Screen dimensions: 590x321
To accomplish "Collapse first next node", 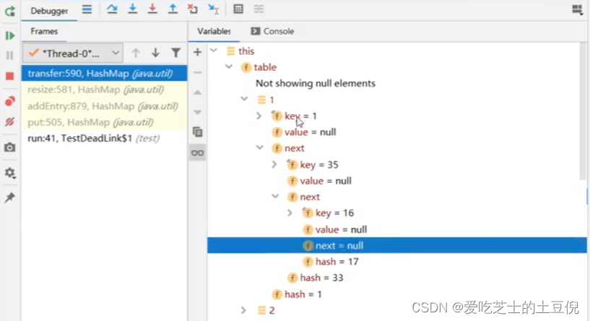I will (x=260, y=147).
